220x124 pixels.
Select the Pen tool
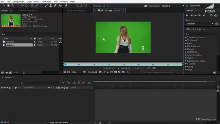pos(37,6)
